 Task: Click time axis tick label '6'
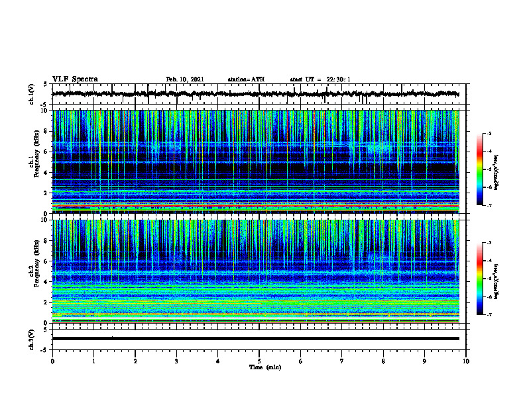[301, 361]
